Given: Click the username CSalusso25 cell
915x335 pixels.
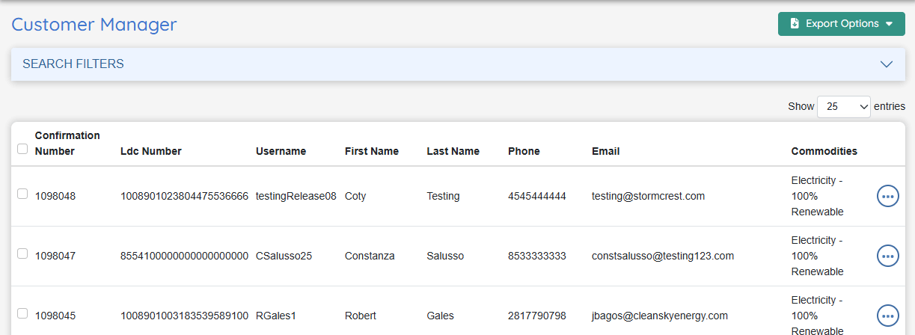Looking at the screenshot, I should pos(284,256).
